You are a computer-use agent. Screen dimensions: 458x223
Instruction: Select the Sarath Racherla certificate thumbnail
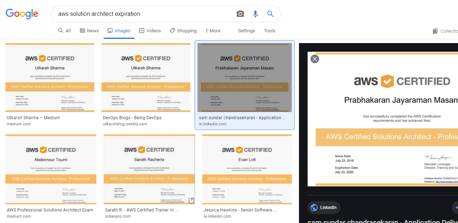(x=149, y=169)
